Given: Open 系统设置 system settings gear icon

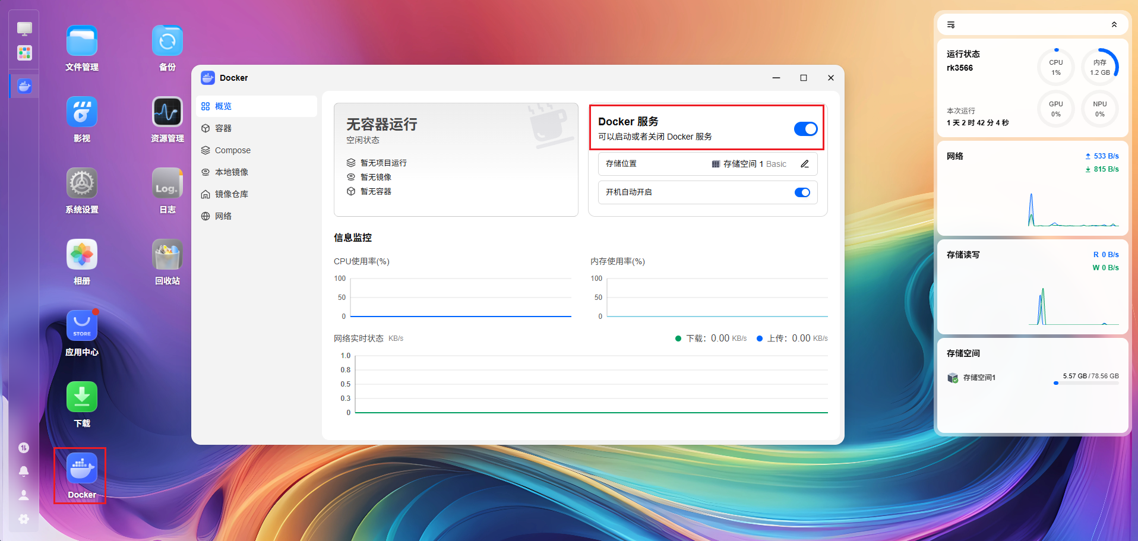Looking at the screenshot, I should 82,184.
